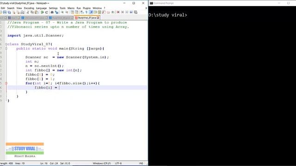Open the Window menu
Screen dimensions: 296x166
[x=97, y=8]
